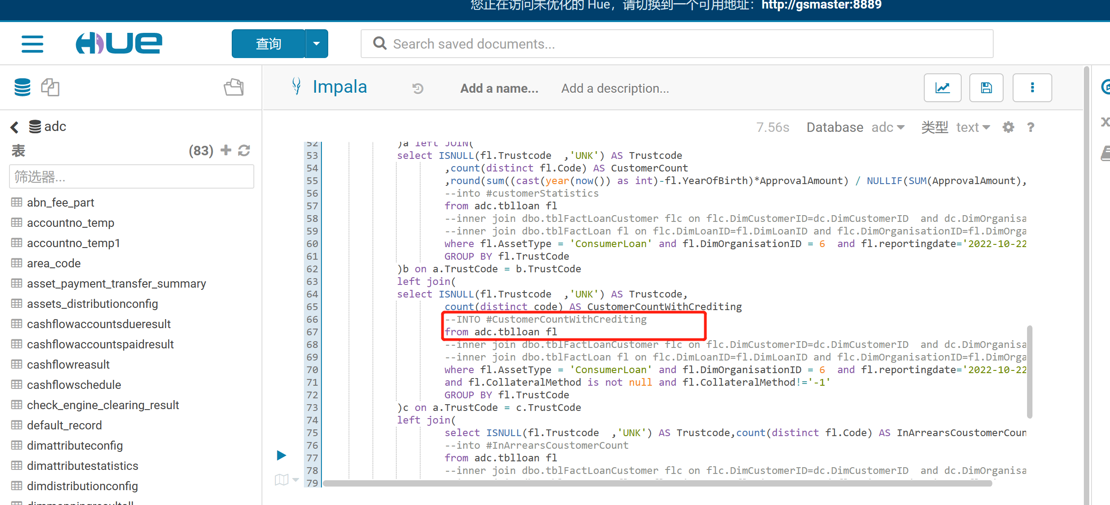Create a new table with plus icon
The image size is (1110, 505).
tap(226, 150)
